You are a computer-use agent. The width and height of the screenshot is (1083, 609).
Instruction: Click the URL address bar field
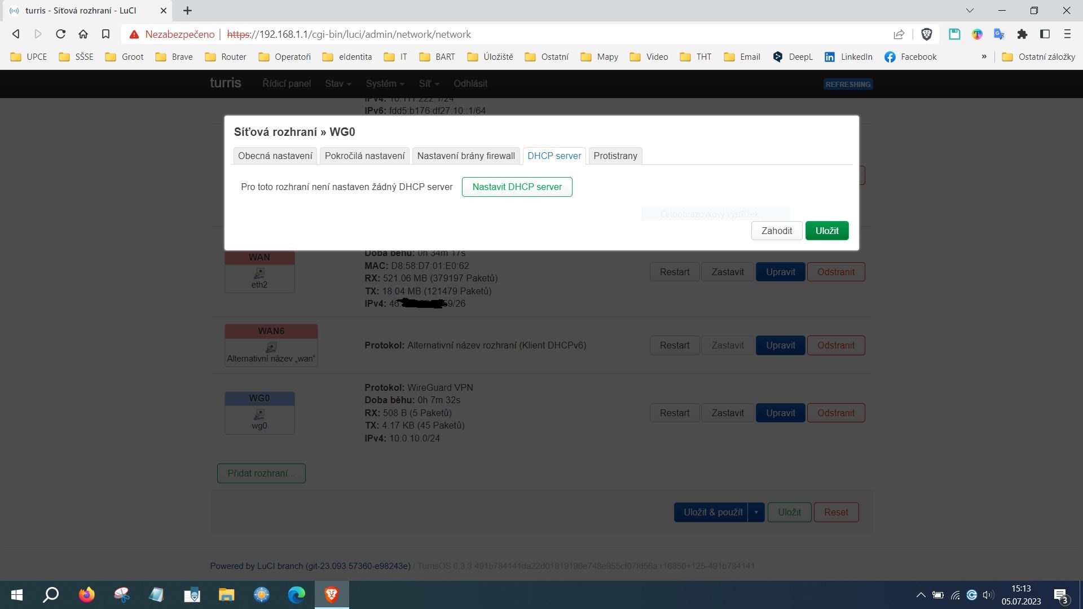(508, 34)
